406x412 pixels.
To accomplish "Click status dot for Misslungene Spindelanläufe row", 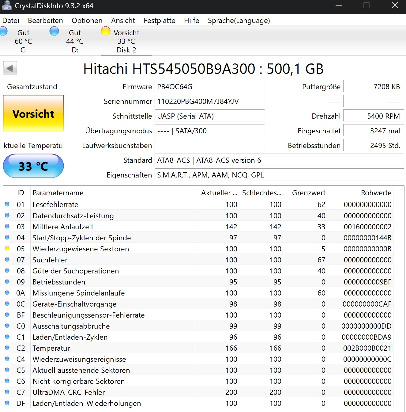I will click(7, 292).
